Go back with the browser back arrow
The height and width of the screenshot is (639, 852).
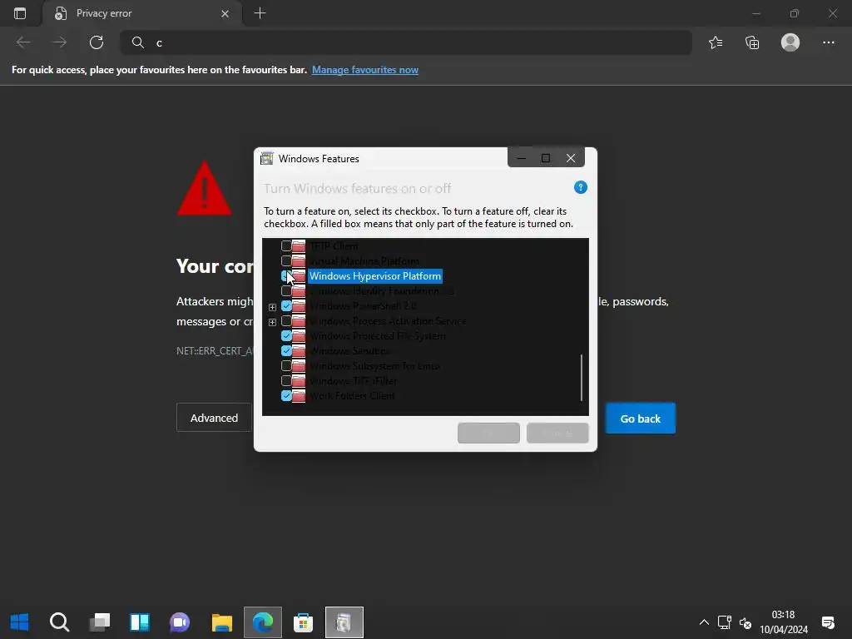23,42
